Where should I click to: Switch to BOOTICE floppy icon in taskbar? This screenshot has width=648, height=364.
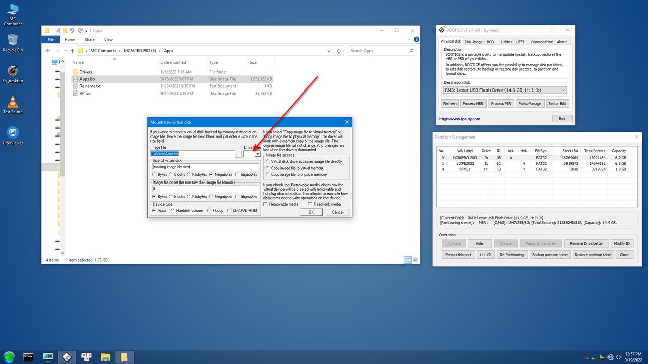point(67,357)
